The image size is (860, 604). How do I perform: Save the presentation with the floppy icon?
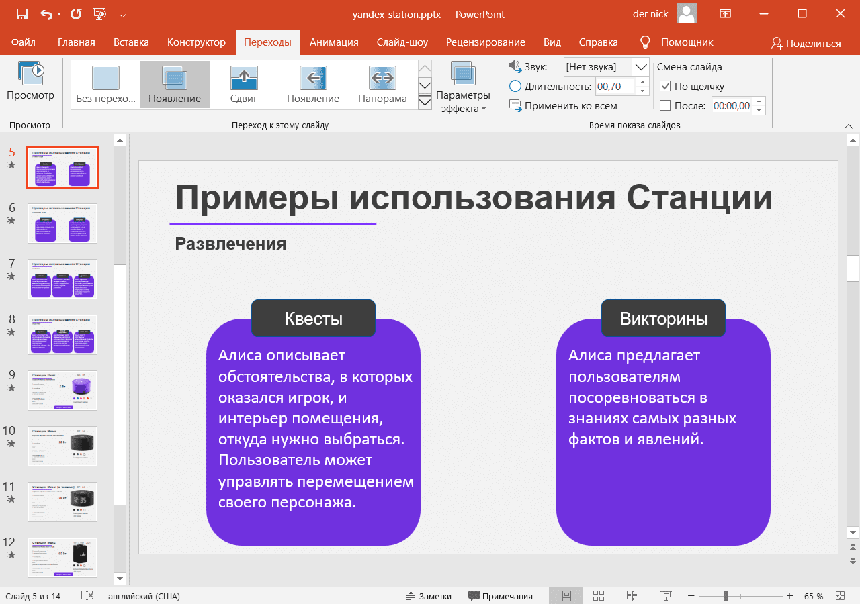pos(22,14)
